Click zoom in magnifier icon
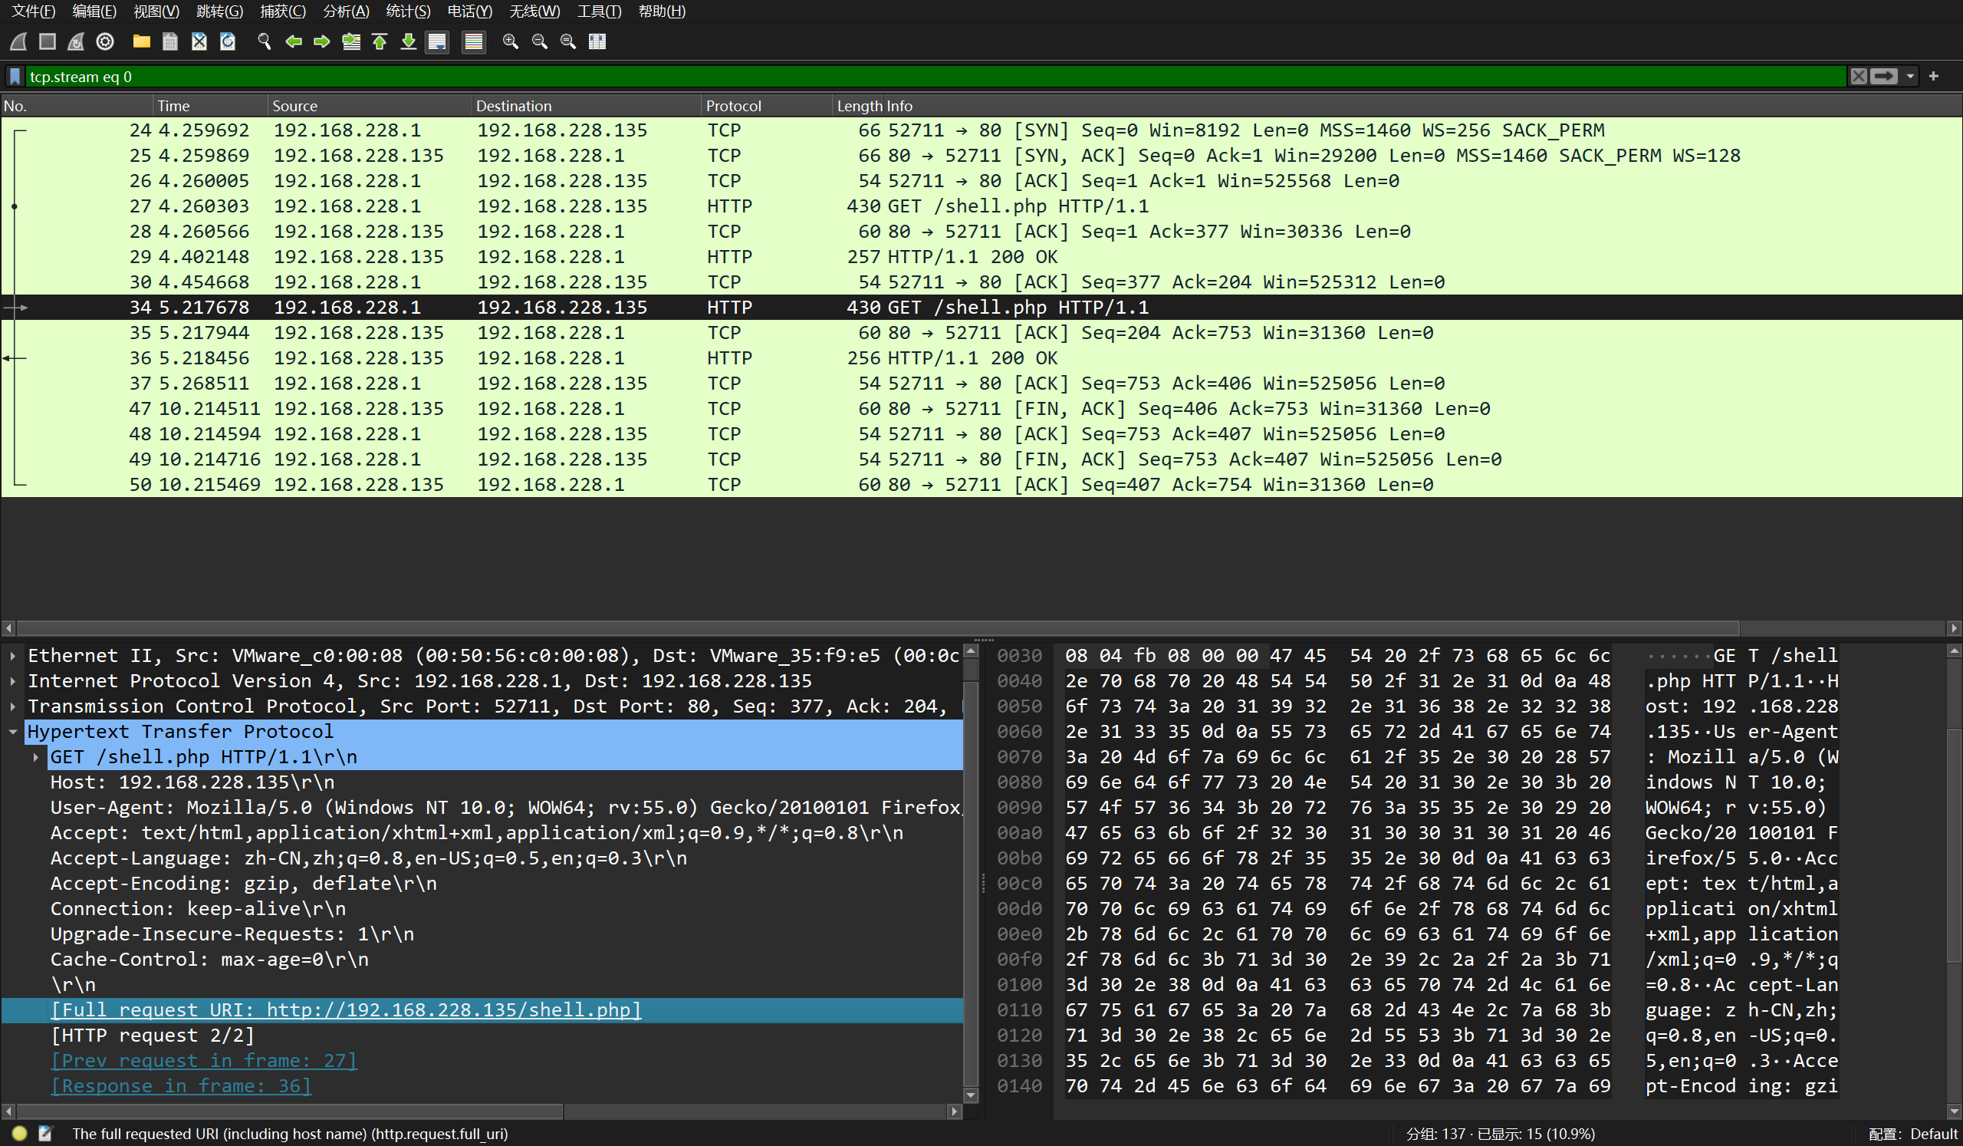The image size is (1963, 1146). click(510, 41)
